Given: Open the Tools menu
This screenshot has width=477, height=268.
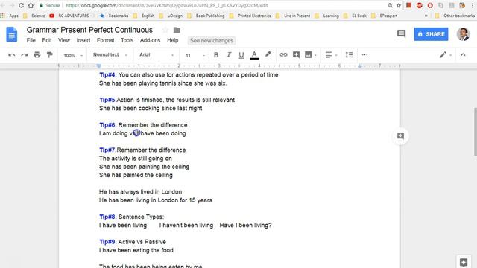Looking at the screenshot, I should [127, 40].
